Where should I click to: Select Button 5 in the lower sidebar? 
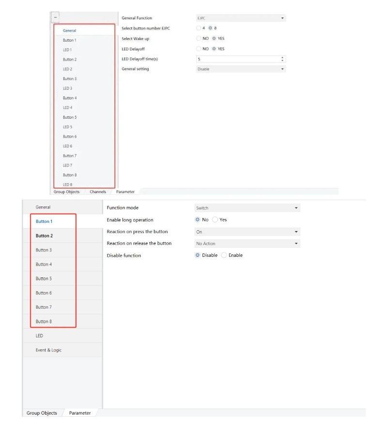pos(44,279)
